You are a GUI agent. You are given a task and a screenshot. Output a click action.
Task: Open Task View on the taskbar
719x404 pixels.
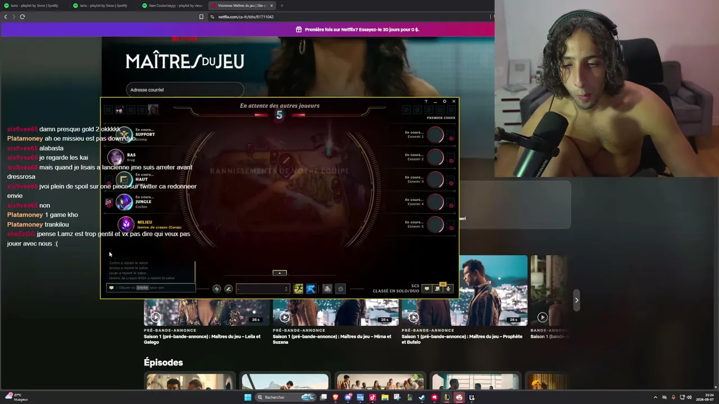tap(324, 397)
